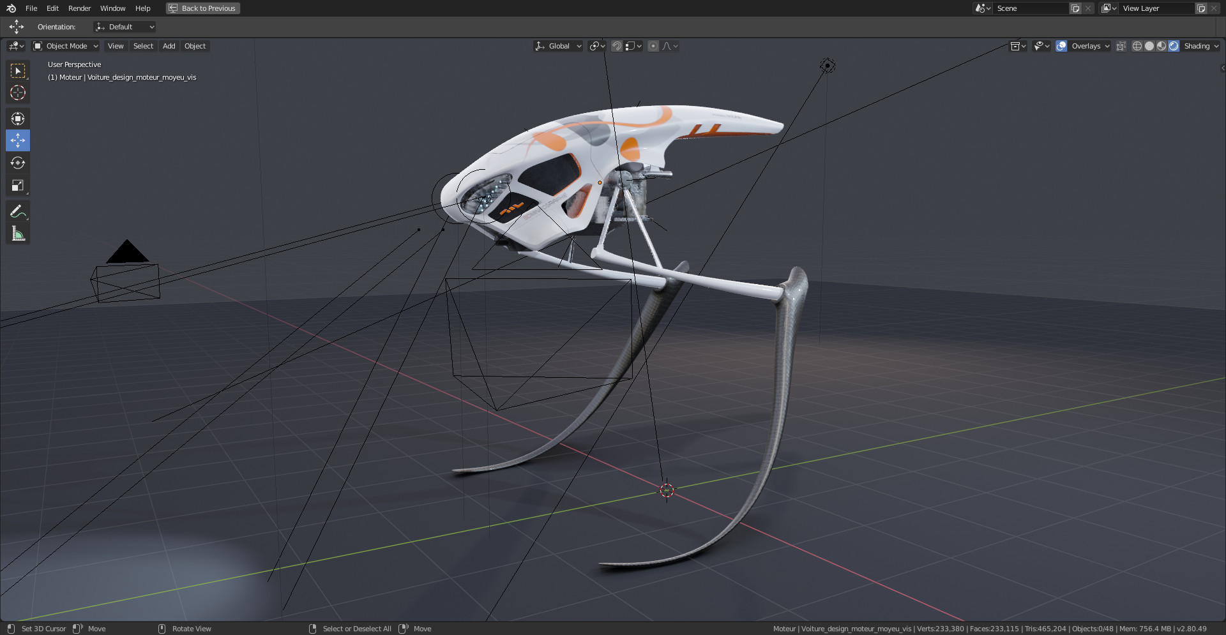This screenshot has width=1226, height=635.
Task: Open the Orientation Default dropdown
Action: click(x=125, y=27)
